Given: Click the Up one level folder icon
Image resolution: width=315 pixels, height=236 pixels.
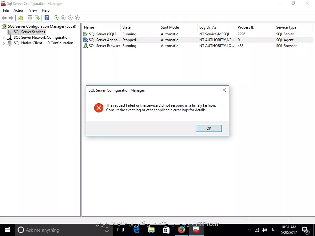Looking at the screenshot, I should click(x=21, y=18).
